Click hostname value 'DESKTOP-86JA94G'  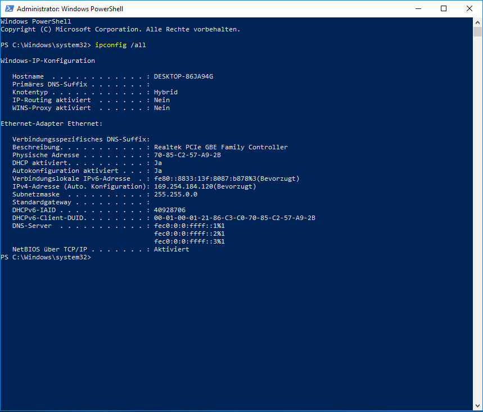183,76
